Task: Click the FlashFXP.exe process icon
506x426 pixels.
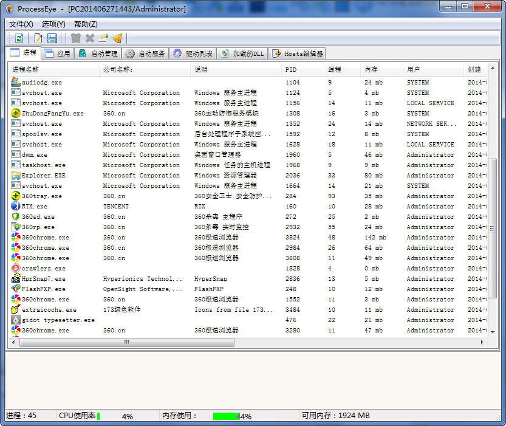Action: 16,289
